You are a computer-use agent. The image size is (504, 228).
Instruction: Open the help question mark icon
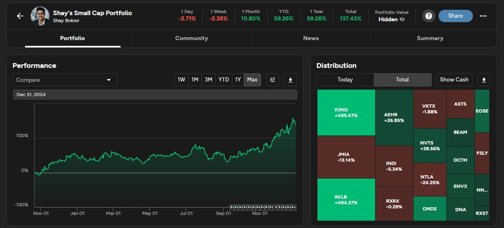[428, 16]
